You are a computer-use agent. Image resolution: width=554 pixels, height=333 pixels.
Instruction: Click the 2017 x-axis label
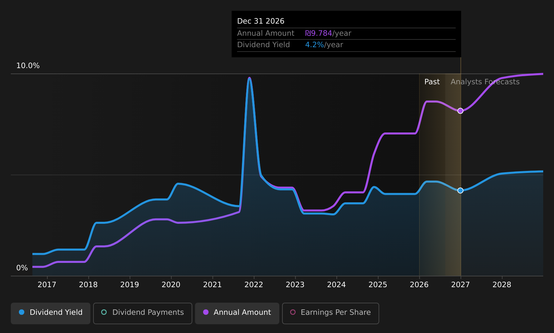pyautogui.click(x=47, y=285)
